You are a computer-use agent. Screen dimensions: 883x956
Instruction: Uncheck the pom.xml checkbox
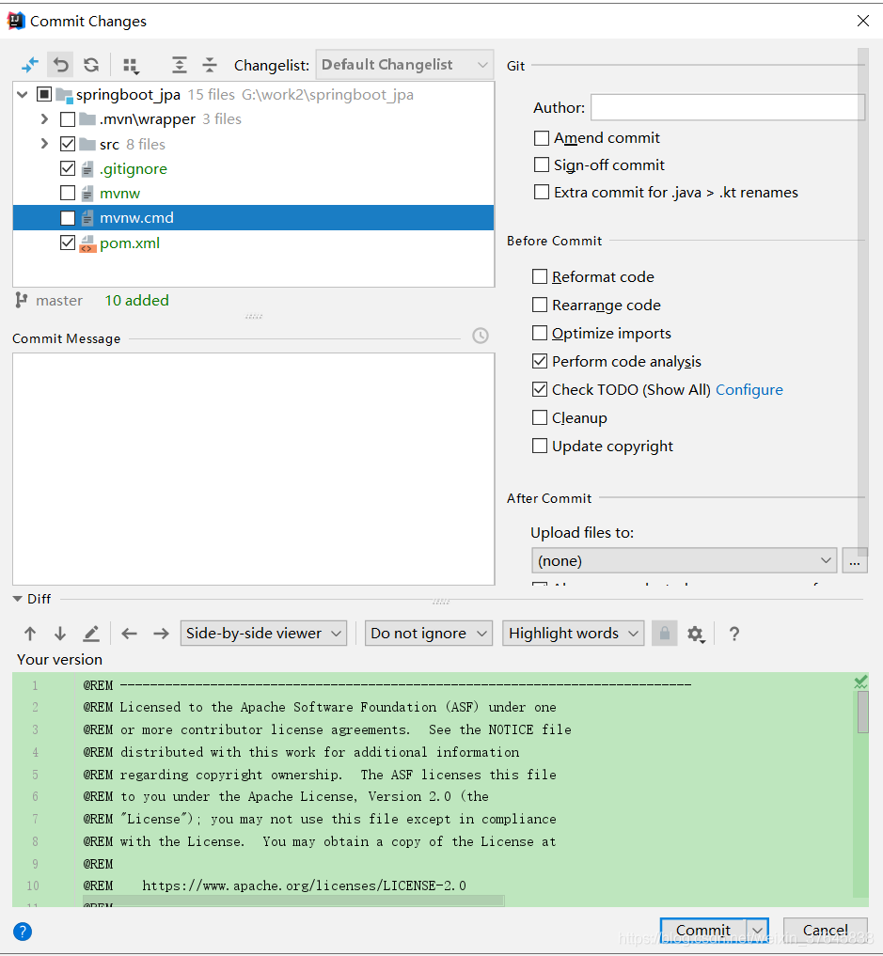click(x=68, y=243)
